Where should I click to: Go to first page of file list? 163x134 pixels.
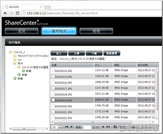[x=67, y=127]
